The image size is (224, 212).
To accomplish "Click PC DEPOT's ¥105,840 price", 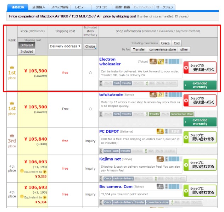I will tap(35, 139).
